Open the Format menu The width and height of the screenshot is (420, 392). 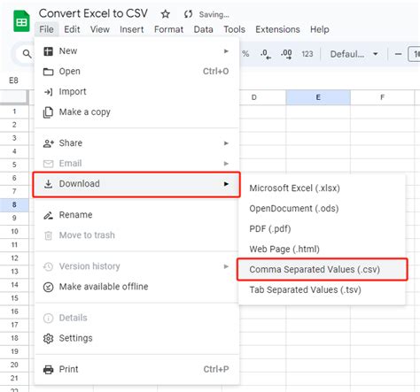point(168,29)
